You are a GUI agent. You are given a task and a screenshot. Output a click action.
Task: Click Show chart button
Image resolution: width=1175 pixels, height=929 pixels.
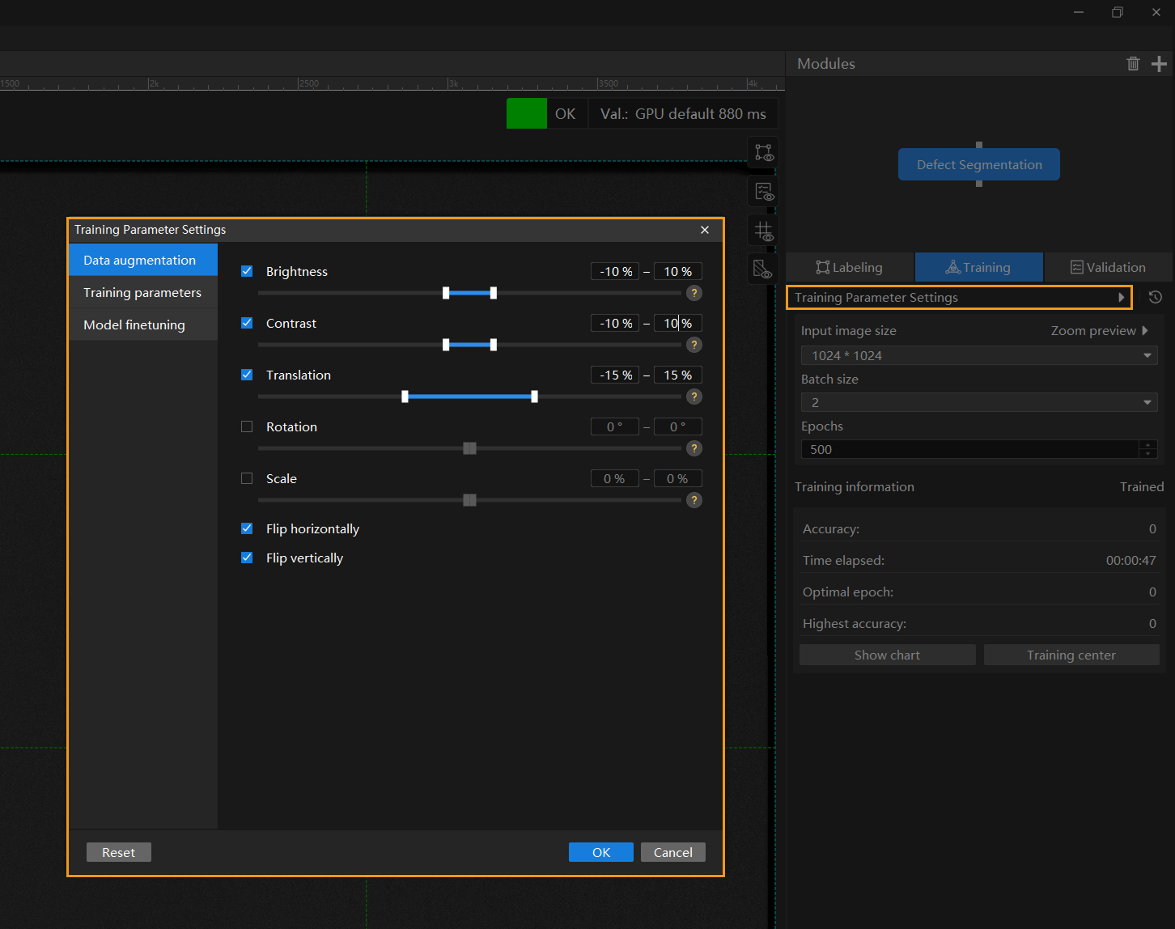pyautogui.click(x=887, y=655)
